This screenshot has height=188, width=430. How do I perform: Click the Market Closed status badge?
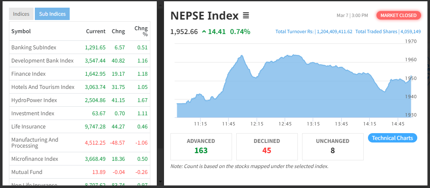pyautogui.click(x=398, y=15)
